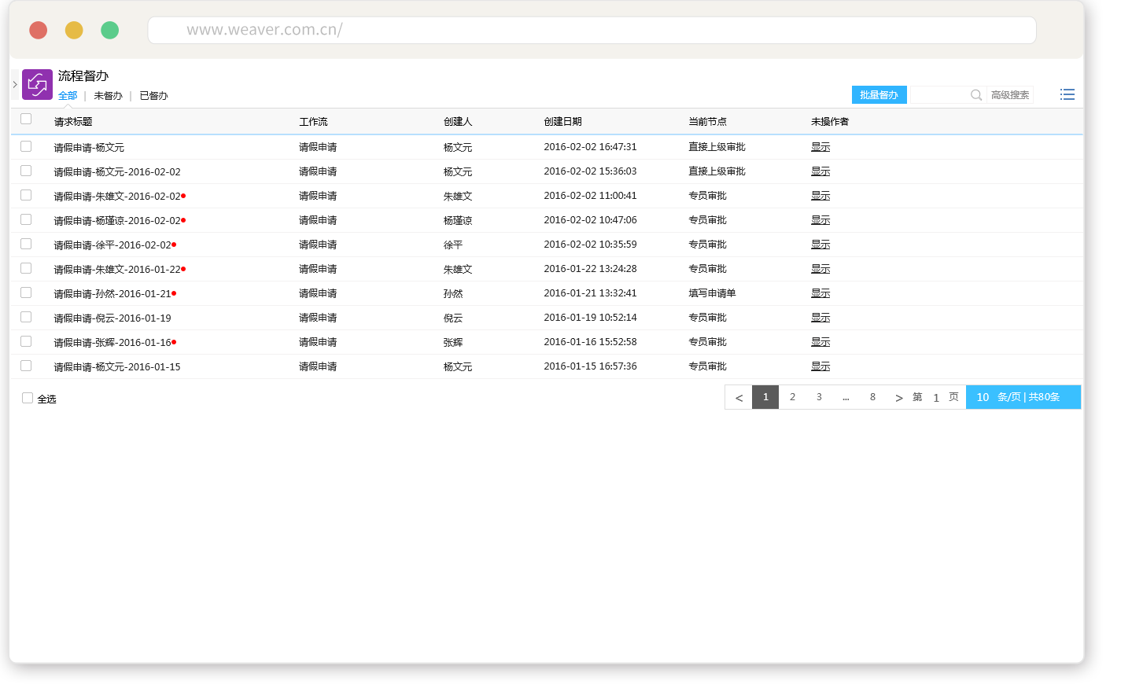The image size is (1121, 688).
Task: Jump to page 8
Action: tap(872, 397)
